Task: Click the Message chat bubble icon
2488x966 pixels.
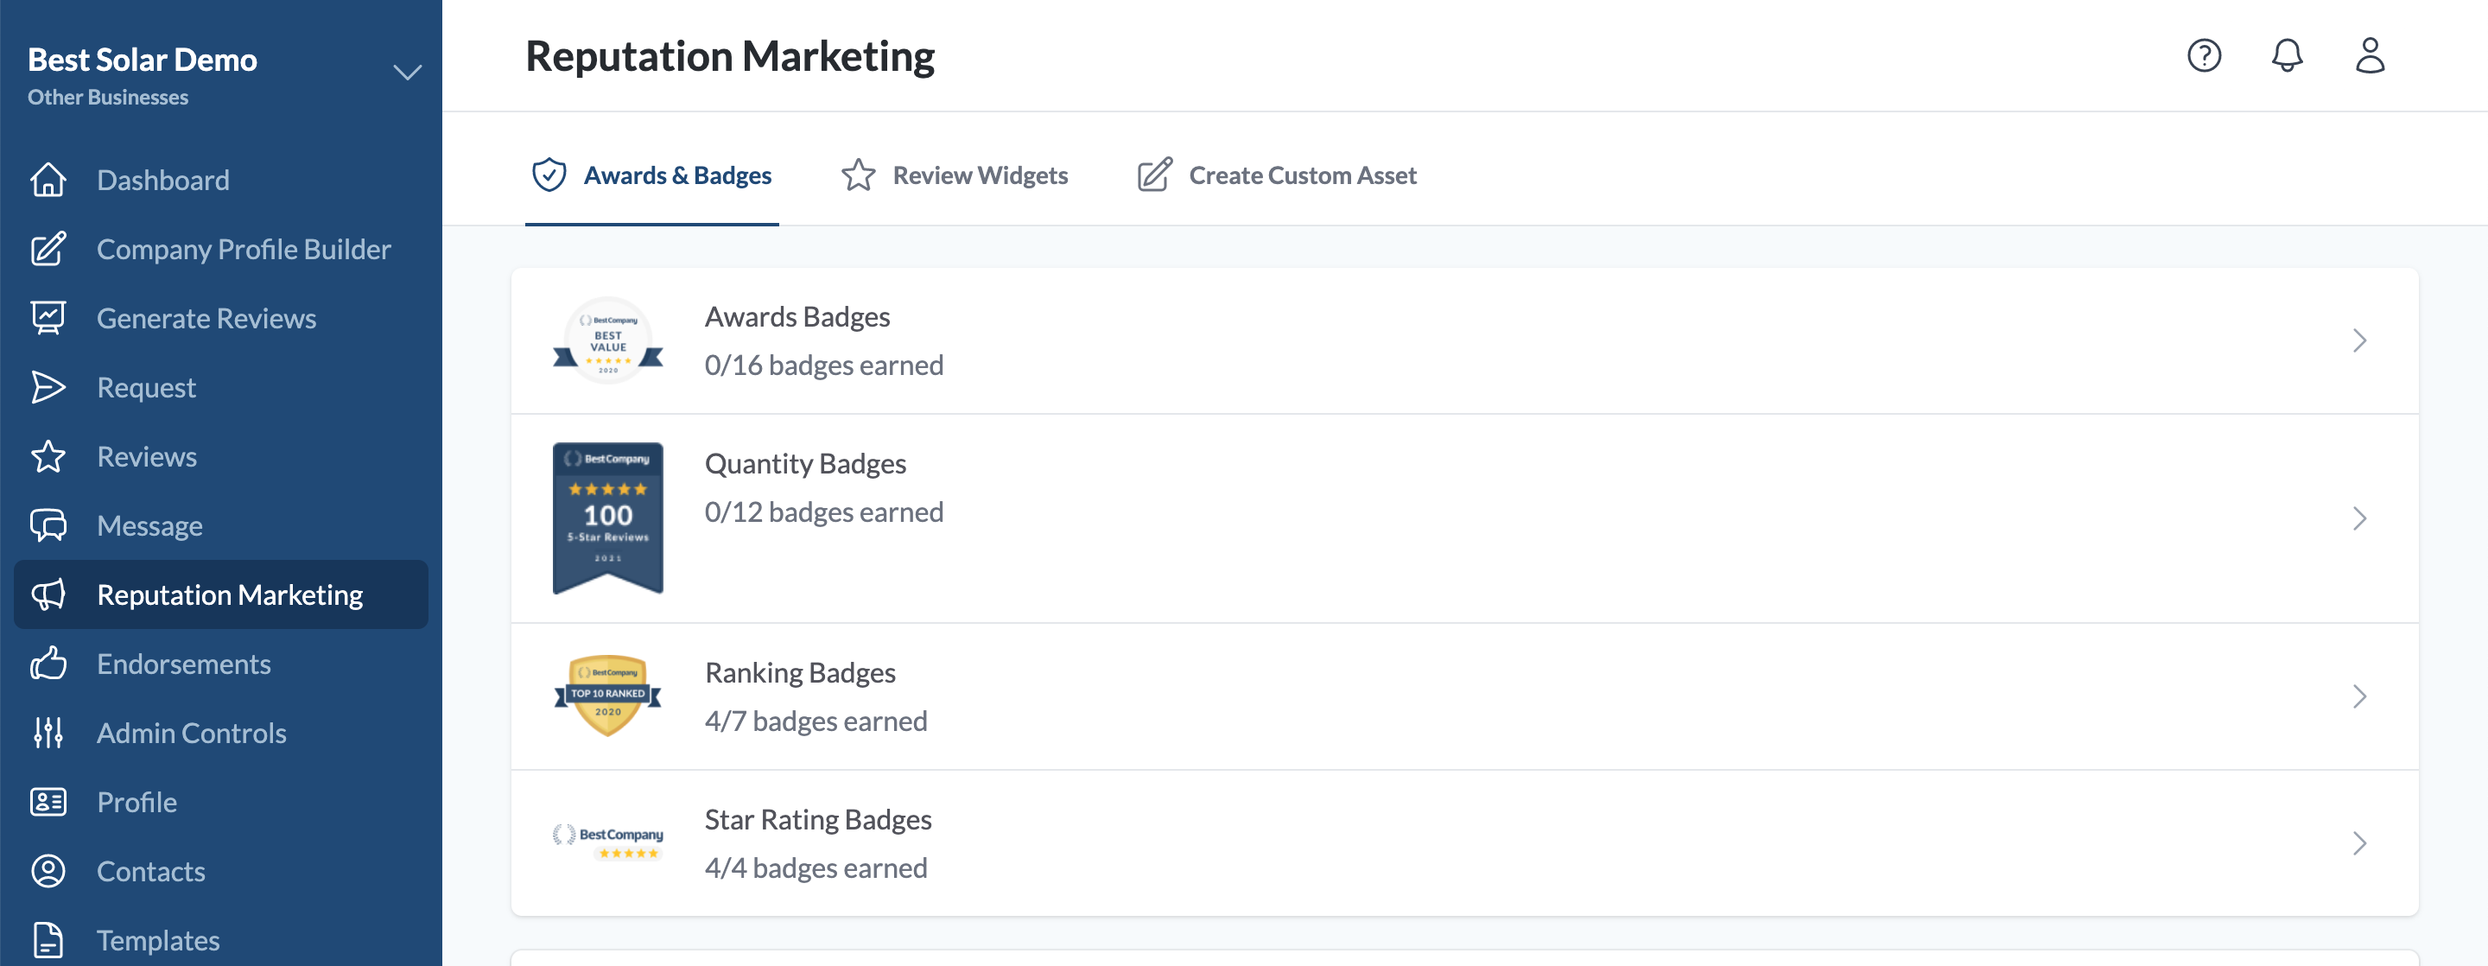Action: (48, 525)
